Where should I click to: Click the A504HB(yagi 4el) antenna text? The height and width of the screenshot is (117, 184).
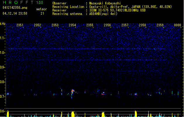click(103, 14)
